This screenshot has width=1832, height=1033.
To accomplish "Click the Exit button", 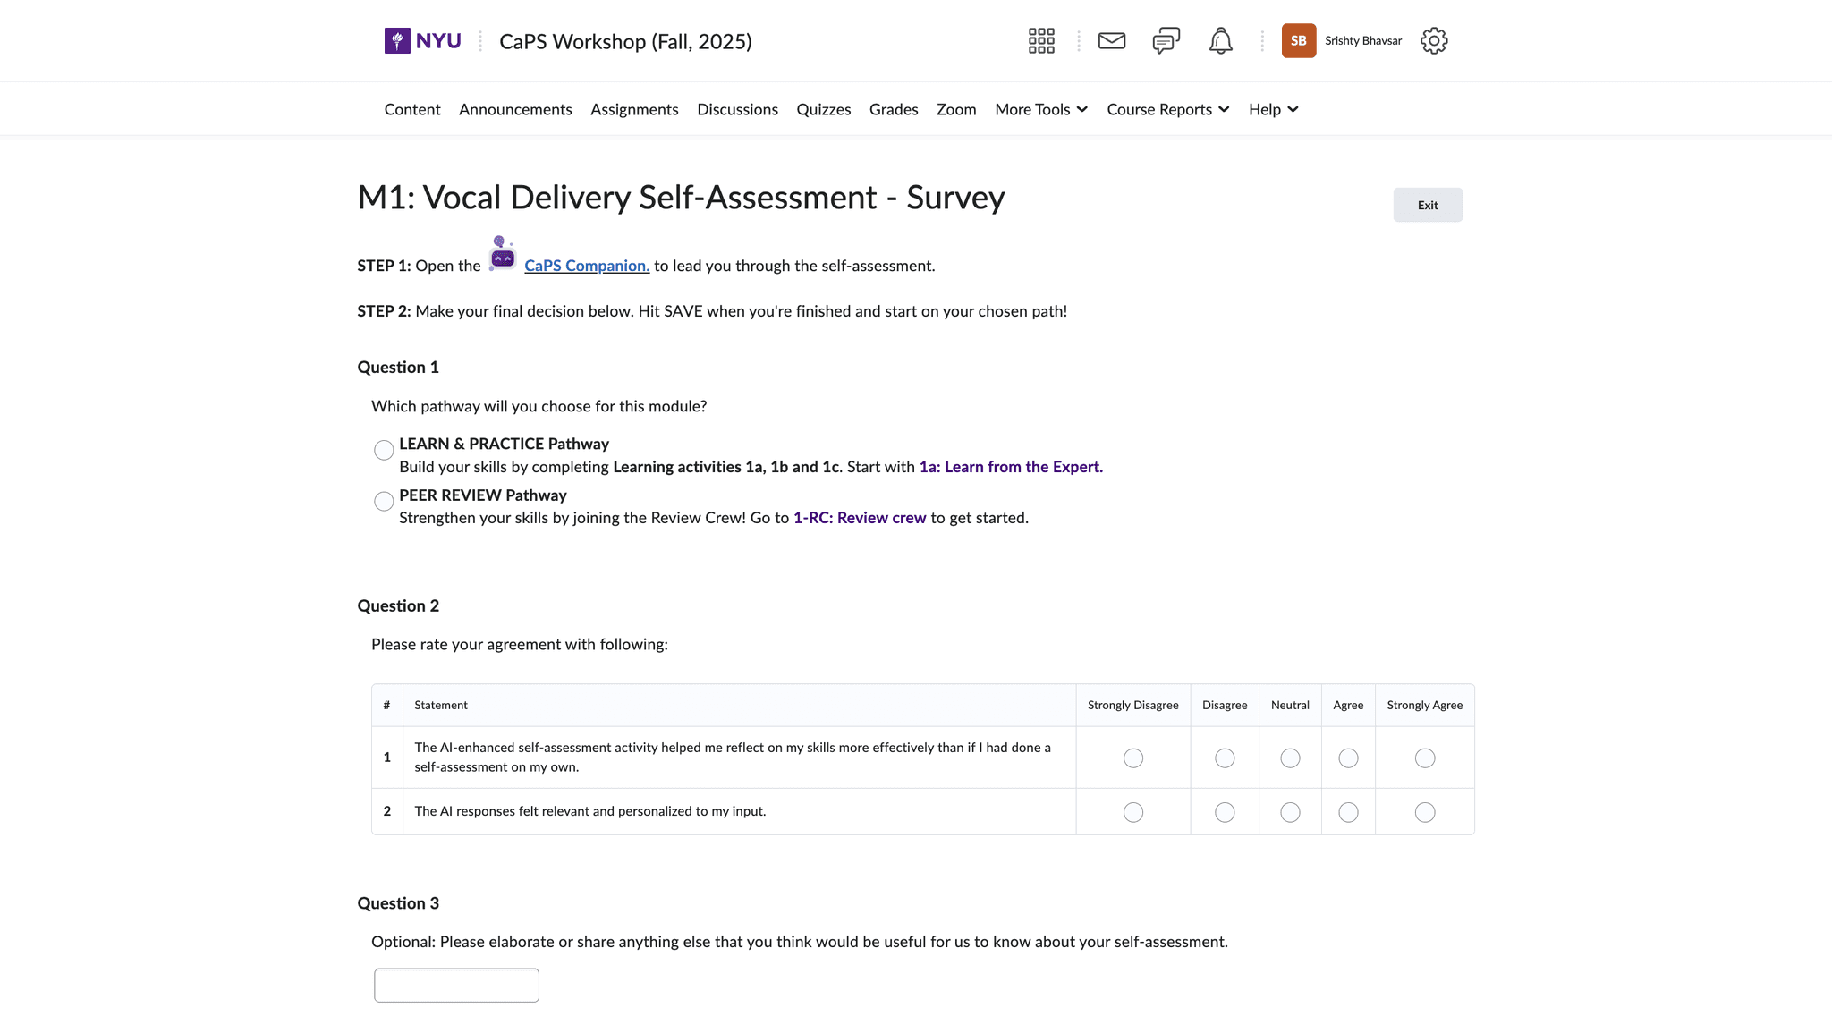I will pos(1428,205).
